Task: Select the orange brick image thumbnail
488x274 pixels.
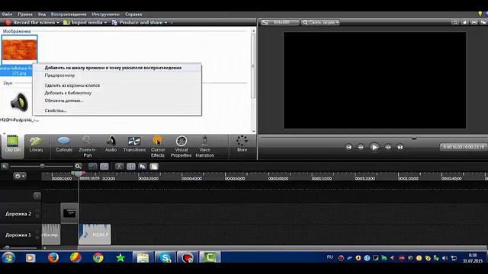Action: point(19,49)
